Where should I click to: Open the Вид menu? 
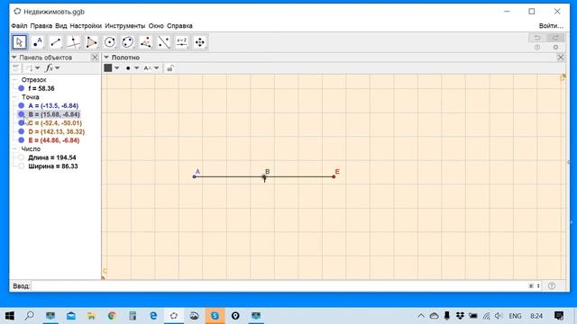tap(61, 26)
